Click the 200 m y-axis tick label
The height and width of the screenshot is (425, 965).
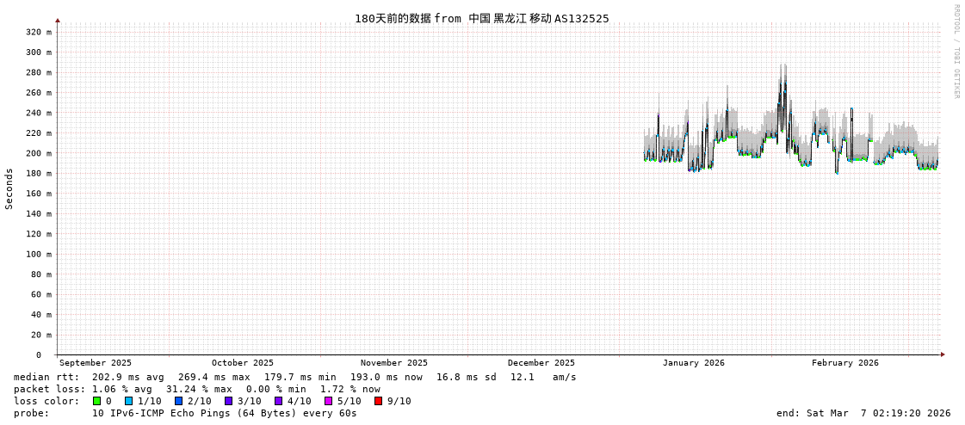[x=39, y=153]
